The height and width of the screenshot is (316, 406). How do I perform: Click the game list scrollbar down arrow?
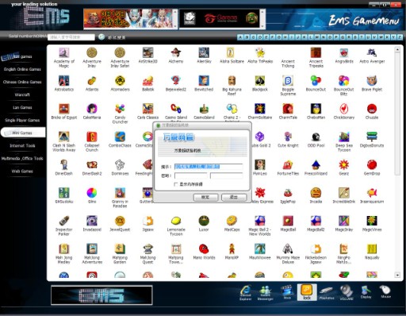pos(397,276)
